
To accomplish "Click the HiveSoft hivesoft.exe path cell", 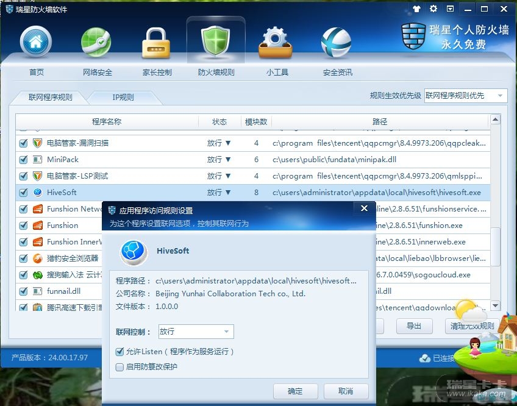I will point(377,193).
